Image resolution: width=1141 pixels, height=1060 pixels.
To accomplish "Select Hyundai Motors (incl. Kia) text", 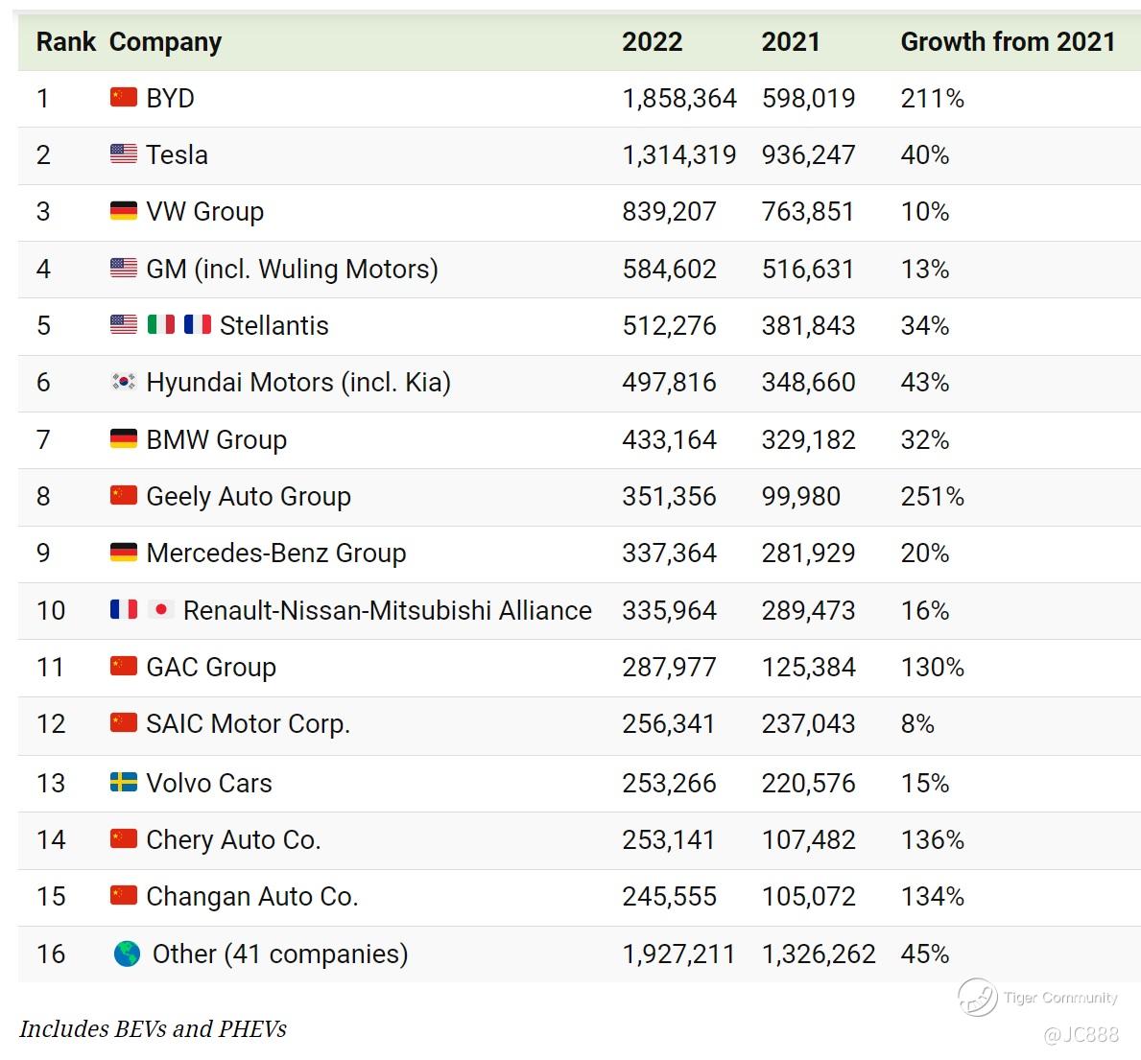I will (x=298, y=384).
